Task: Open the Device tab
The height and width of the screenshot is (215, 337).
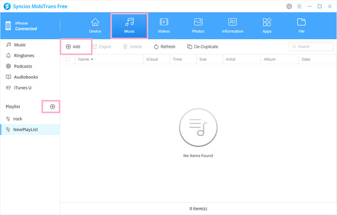Action: pyautogui.click(x=95, y=26)
